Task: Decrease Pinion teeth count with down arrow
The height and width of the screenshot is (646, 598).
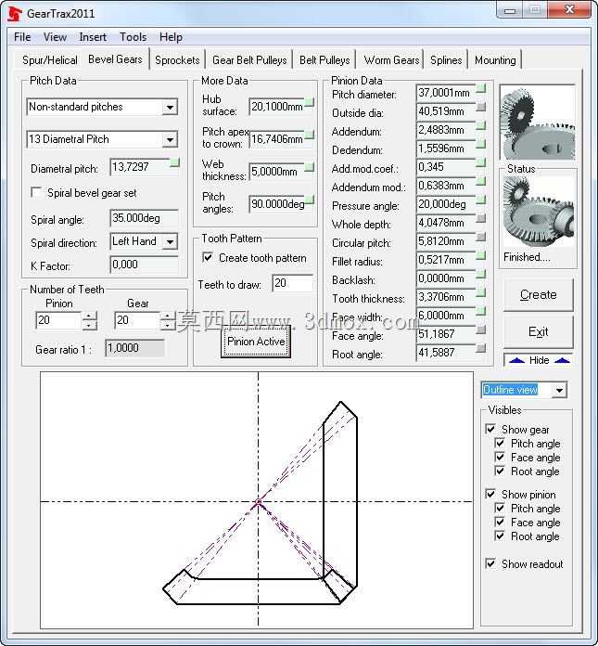Action: (x=89, y=326)
